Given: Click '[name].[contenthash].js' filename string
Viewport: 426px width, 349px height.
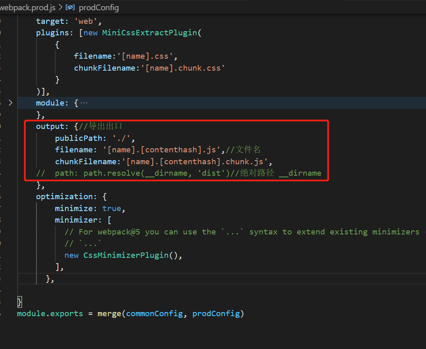Looking at the screenshot, I should [x=161, y=150].
